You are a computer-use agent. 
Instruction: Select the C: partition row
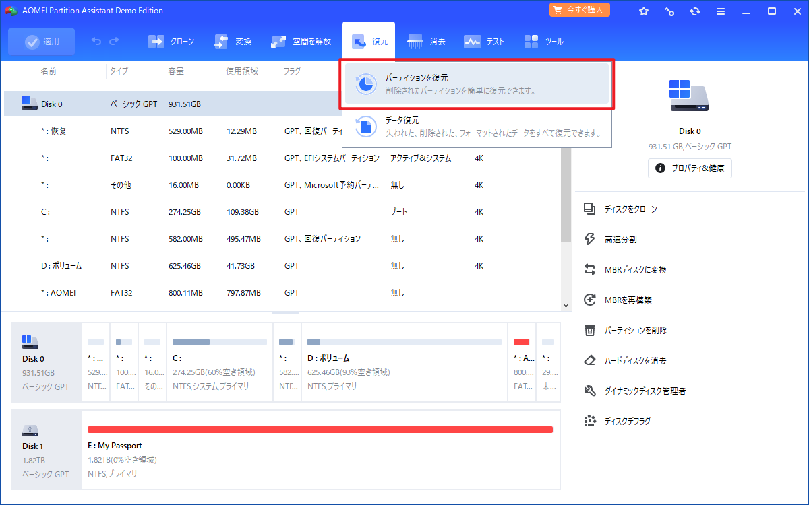click(x=282, y=211)
